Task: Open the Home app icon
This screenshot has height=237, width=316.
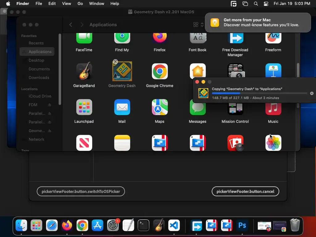Action: tap(198, 70)
